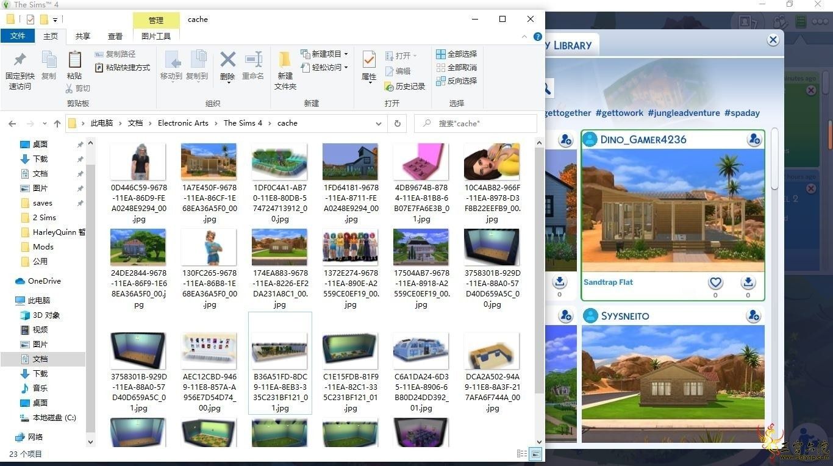Viewport: 833px width, 466px height.
Task: Click Copy Path (复制路径)
Action: point(115,54)
